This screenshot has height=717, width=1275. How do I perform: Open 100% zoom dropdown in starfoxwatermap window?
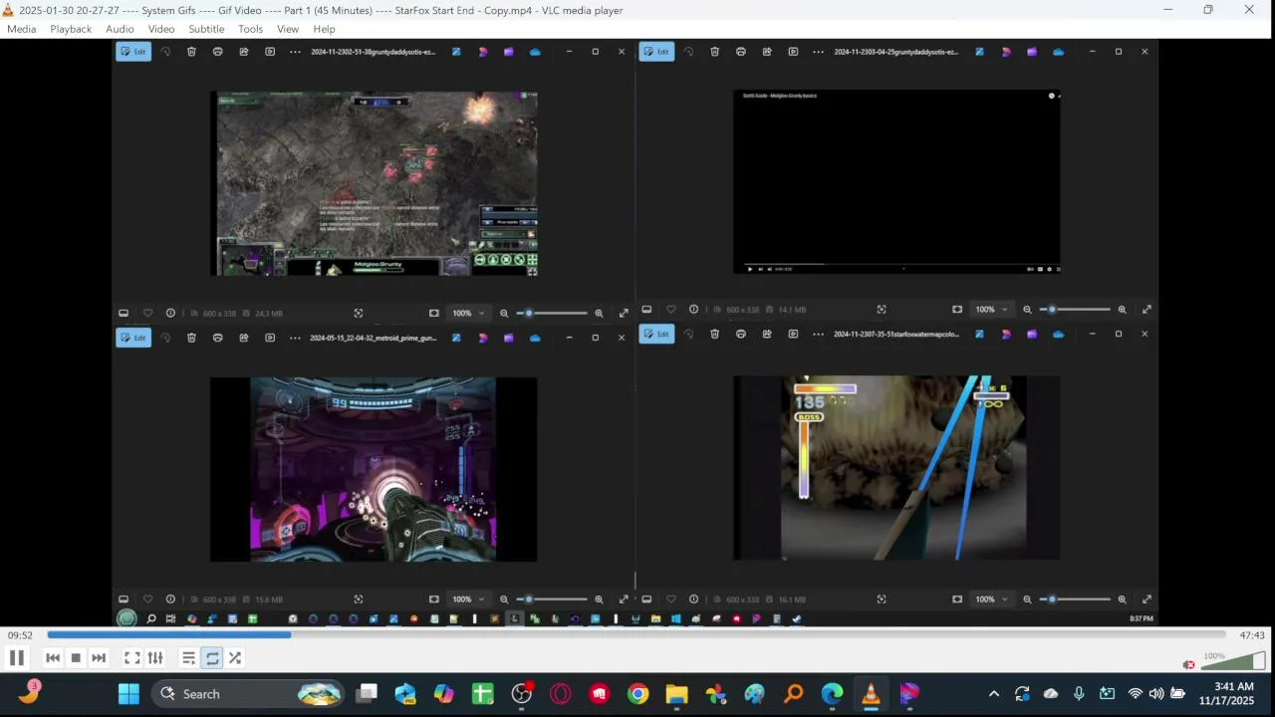point(991,599)
